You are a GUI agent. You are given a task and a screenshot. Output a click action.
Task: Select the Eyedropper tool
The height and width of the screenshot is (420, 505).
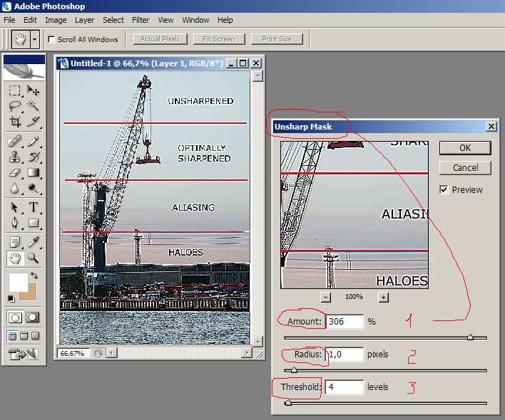[33, 241]
